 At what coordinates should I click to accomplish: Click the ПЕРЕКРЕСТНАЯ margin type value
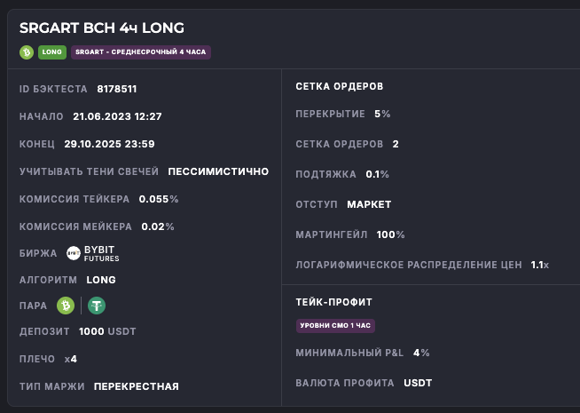137,386
